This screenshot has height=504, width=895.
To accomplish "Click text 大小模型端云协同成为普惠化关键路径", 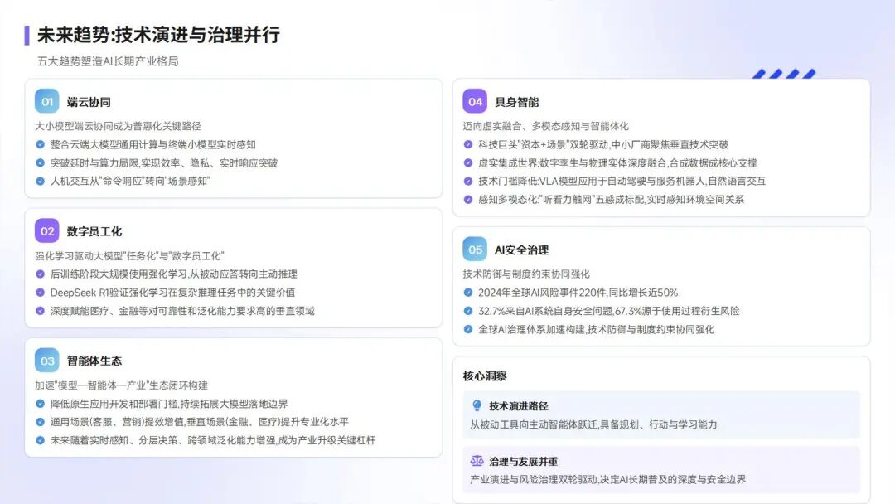I will 118,126.
